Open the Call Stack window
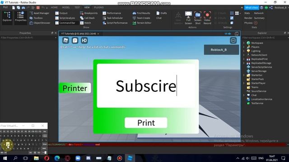This screenshot has width=289, height=162. (x=87, y=18)
